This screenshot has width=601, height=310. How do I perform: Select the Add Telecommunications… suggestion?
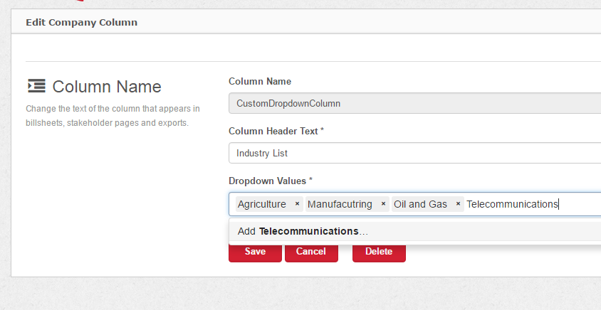pyautogui.click(x=303, y=231)
